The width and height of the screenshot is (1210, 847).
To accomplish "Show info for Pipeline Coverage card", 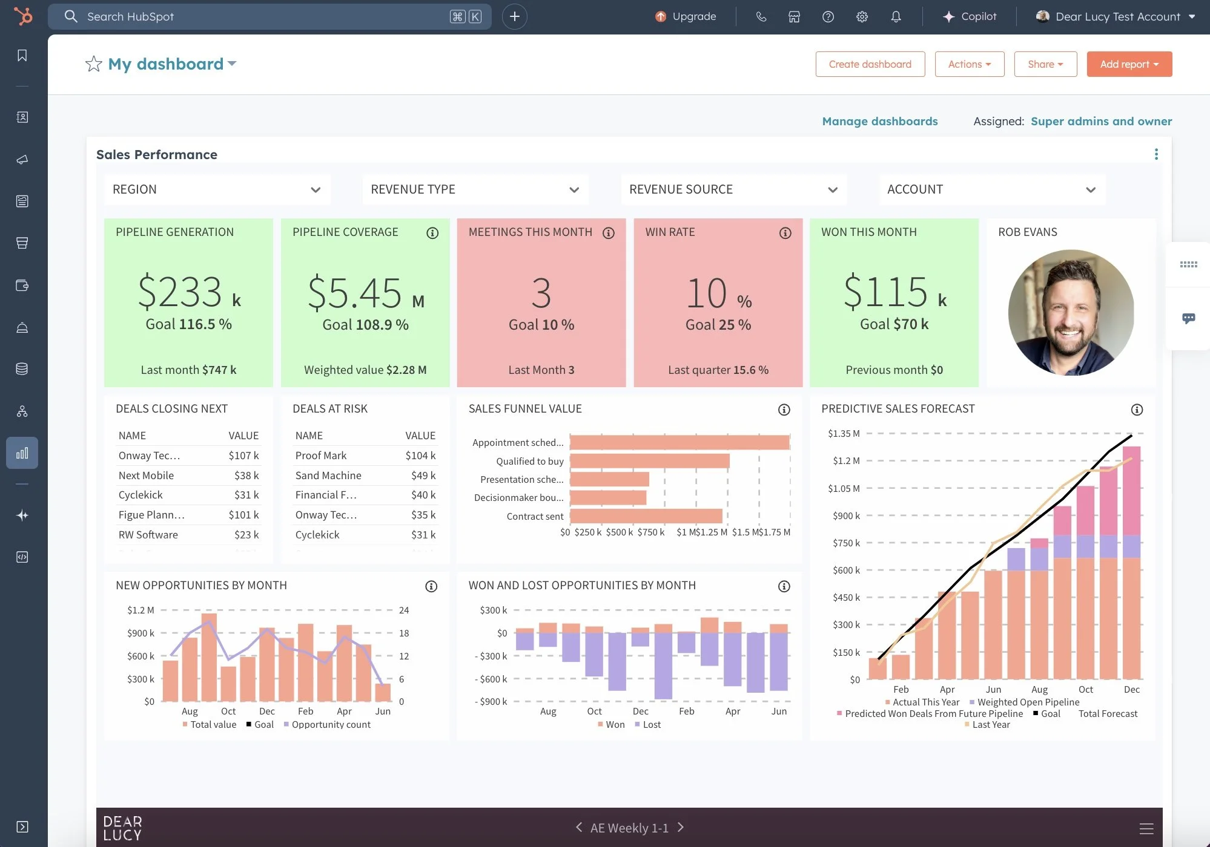I will point(432,233).
